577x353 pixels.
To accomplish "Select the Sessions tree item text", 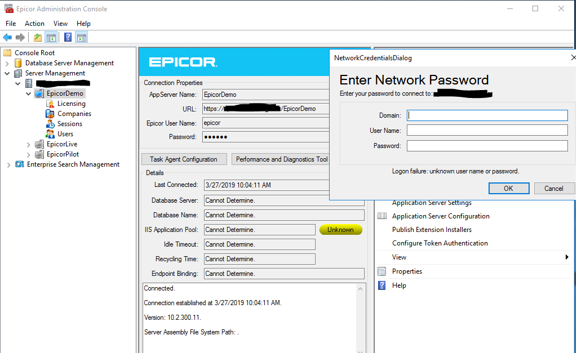I will point(69,124).
